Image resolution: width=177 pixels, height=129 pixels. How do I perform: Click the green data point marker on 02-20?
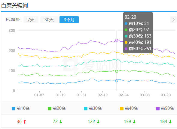(x=117, y=71)
